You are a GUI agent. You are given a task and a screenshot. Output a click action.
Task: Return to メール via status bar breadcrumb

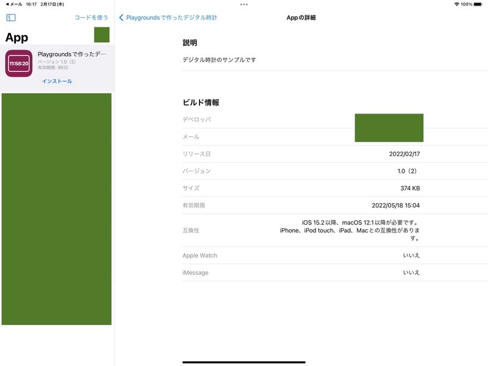click(x=14, y=4)
